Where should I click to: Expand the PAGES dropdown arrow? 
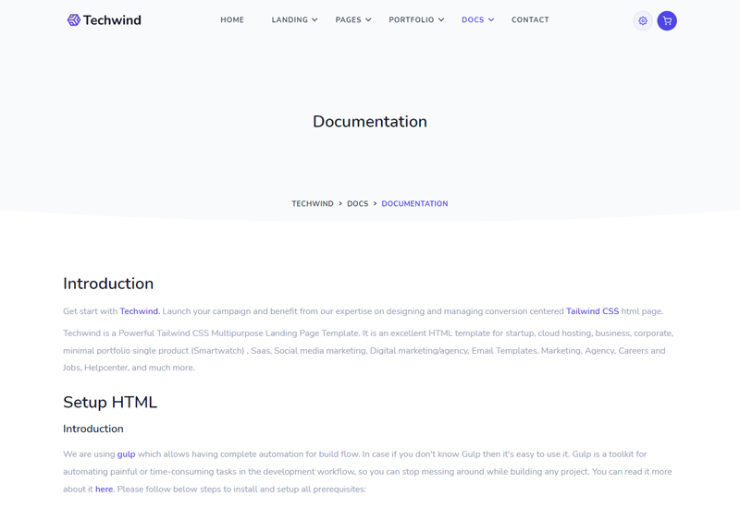pos(368,19)
